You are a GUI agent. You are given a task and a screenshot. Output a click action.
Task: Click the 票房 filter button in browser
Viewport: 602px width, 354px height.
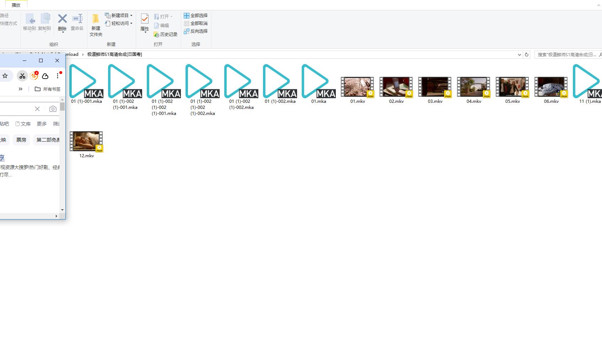point(21,140)
